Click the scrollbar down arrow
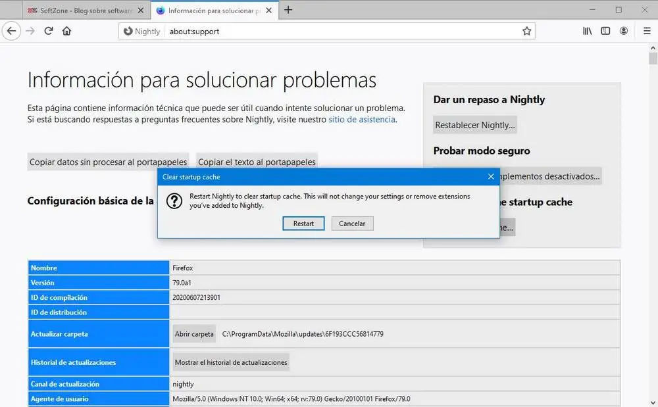 (x=653, y=402)
